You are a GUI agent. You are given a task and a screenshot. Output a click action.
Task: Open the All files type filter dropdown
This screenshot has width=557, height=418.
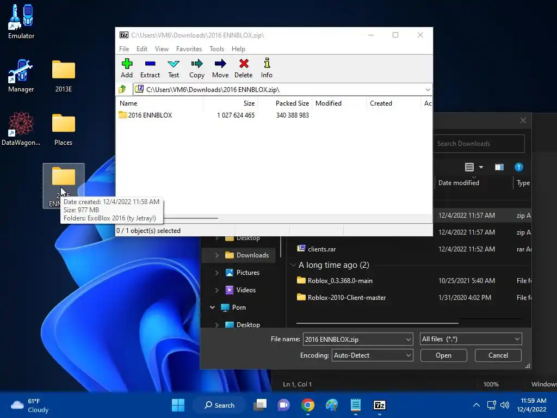(471, 339)
